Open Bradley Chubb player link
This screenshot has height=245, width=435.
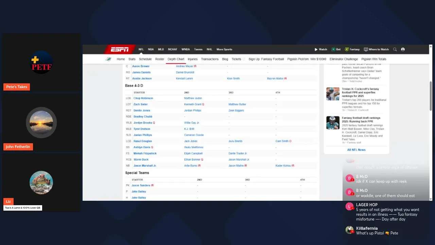pyautogui.click(x=143, y=117)
